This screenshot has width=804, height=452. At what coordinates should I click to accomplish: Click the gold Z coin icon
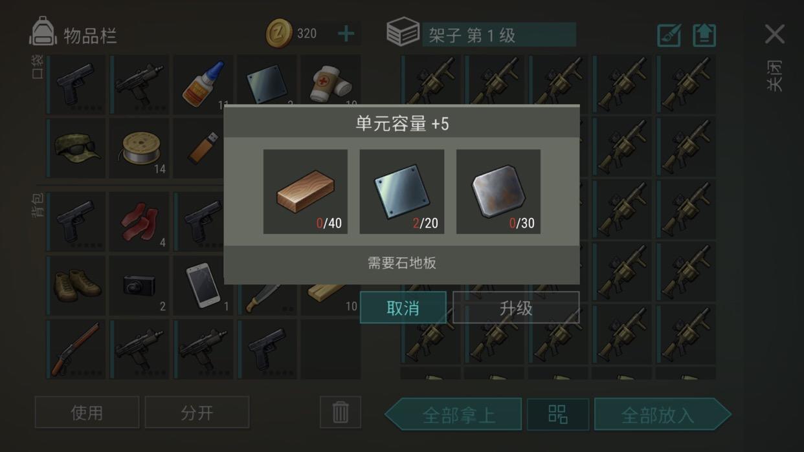point(279,34)
